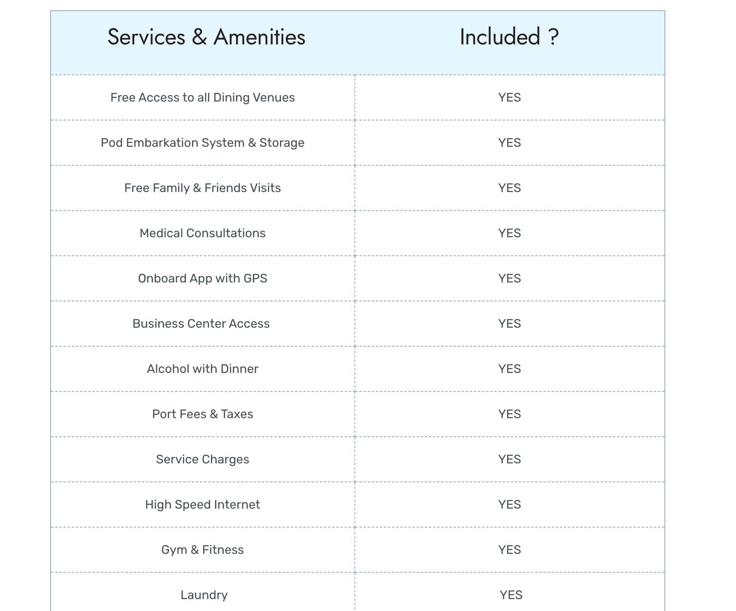Image resolution: width=736 pixels, height=611 pixels.
Task: Select the Free Access to all Dining Venues cell
Action: click(202, 97)
